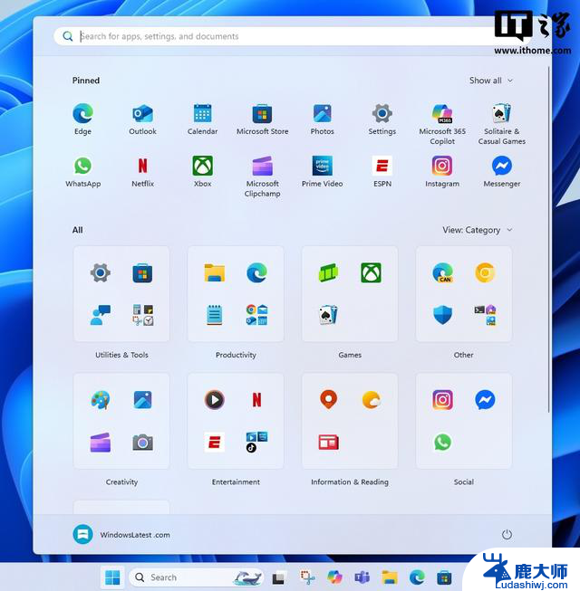Open Maps in the Information & Reading group
This screenshot has width=580, height=591.
click(x=329, y=399)
